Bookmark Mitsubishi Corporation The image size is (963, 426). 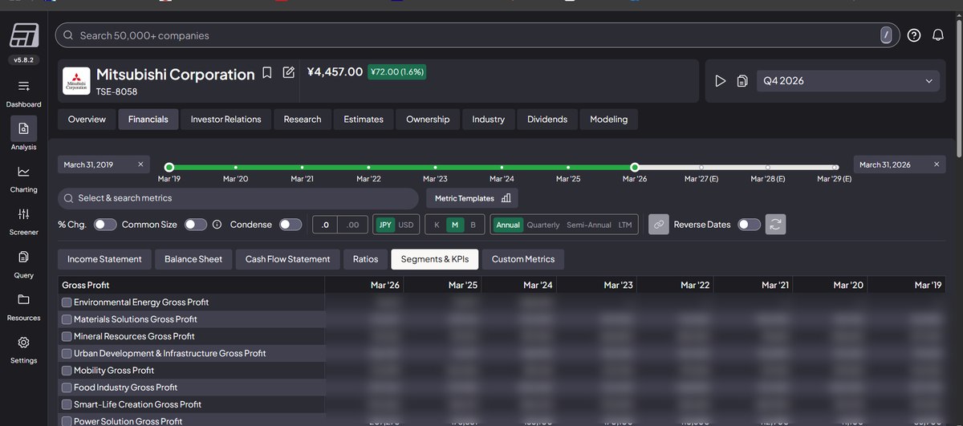click(x=269, y=73)
